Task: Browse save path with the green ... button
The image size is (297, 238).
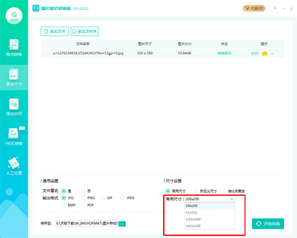Action: (x=122, y=223)
